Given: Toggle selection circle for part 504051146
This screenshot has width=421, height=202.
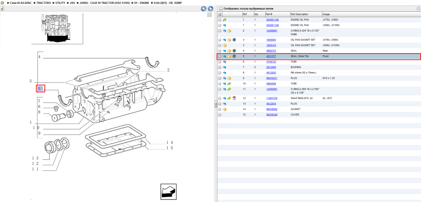Looking at the screenshot, I should (220, 20).
